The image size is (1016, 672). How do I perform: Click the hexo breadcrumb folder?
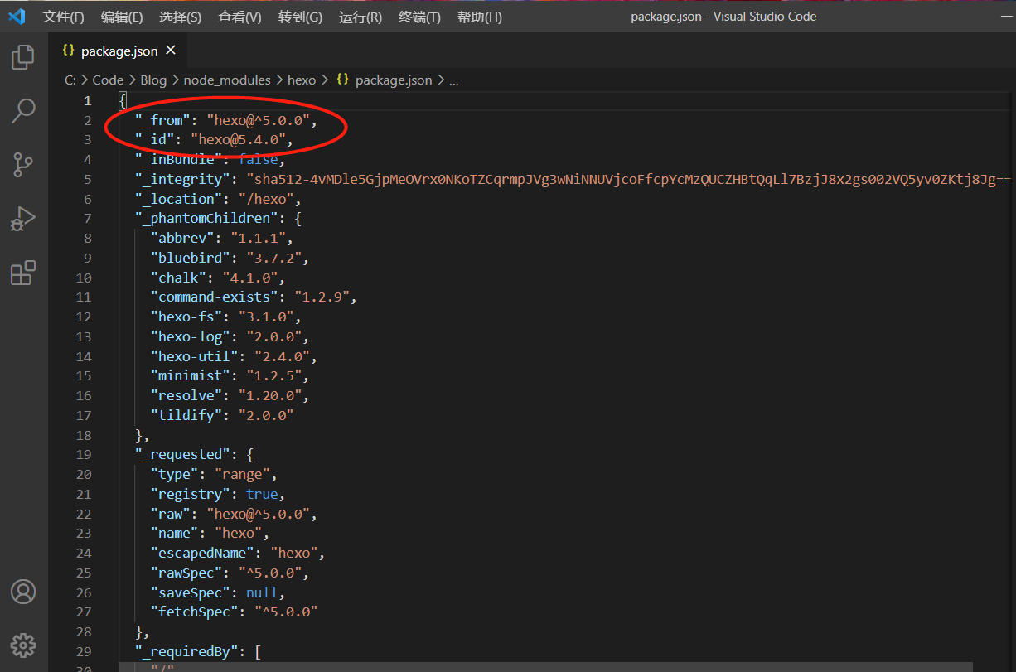point(302,80)
